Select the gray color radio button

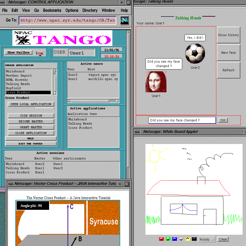tap(181, 239)
